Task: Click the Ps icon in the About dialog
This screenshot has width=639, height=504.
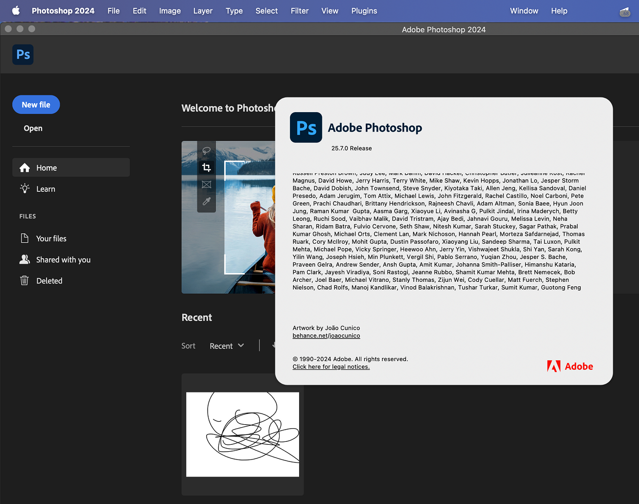Action: coord(306,127)
